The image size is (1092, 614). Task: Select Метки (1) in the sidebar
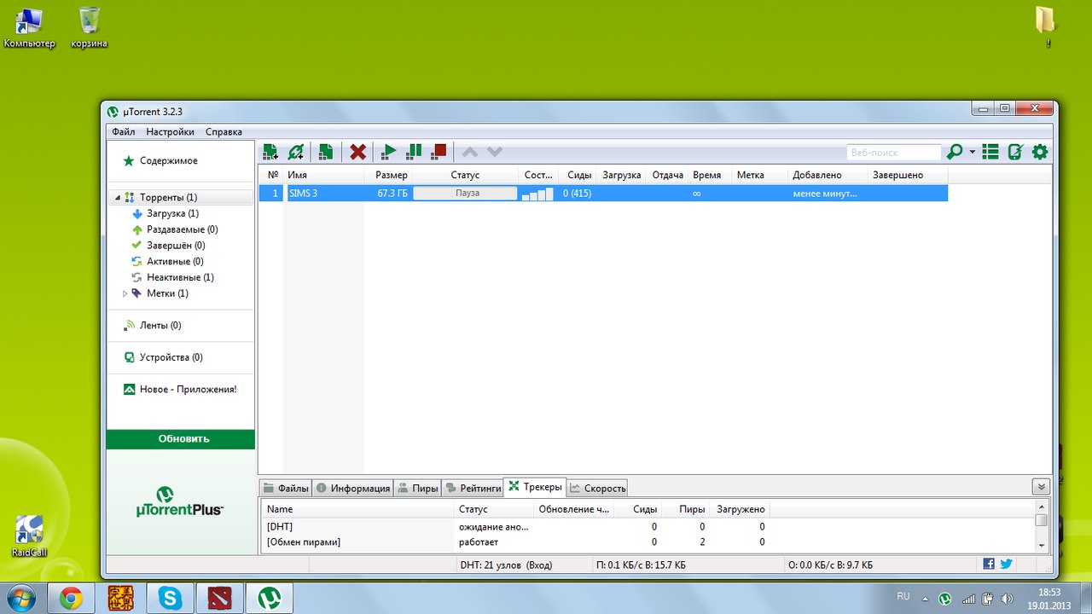[167, 293]
